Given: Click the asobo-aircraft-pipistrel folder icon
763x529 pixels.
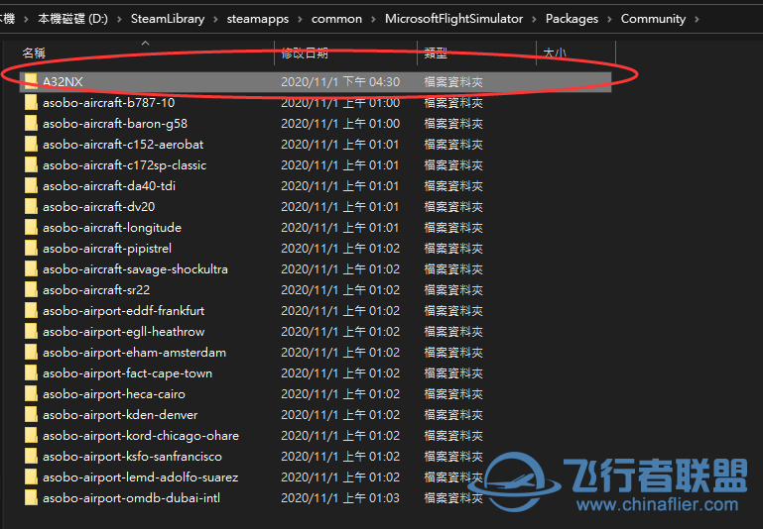Looking at the screenshot, I should pyautogui.click(x=31, y=249).
